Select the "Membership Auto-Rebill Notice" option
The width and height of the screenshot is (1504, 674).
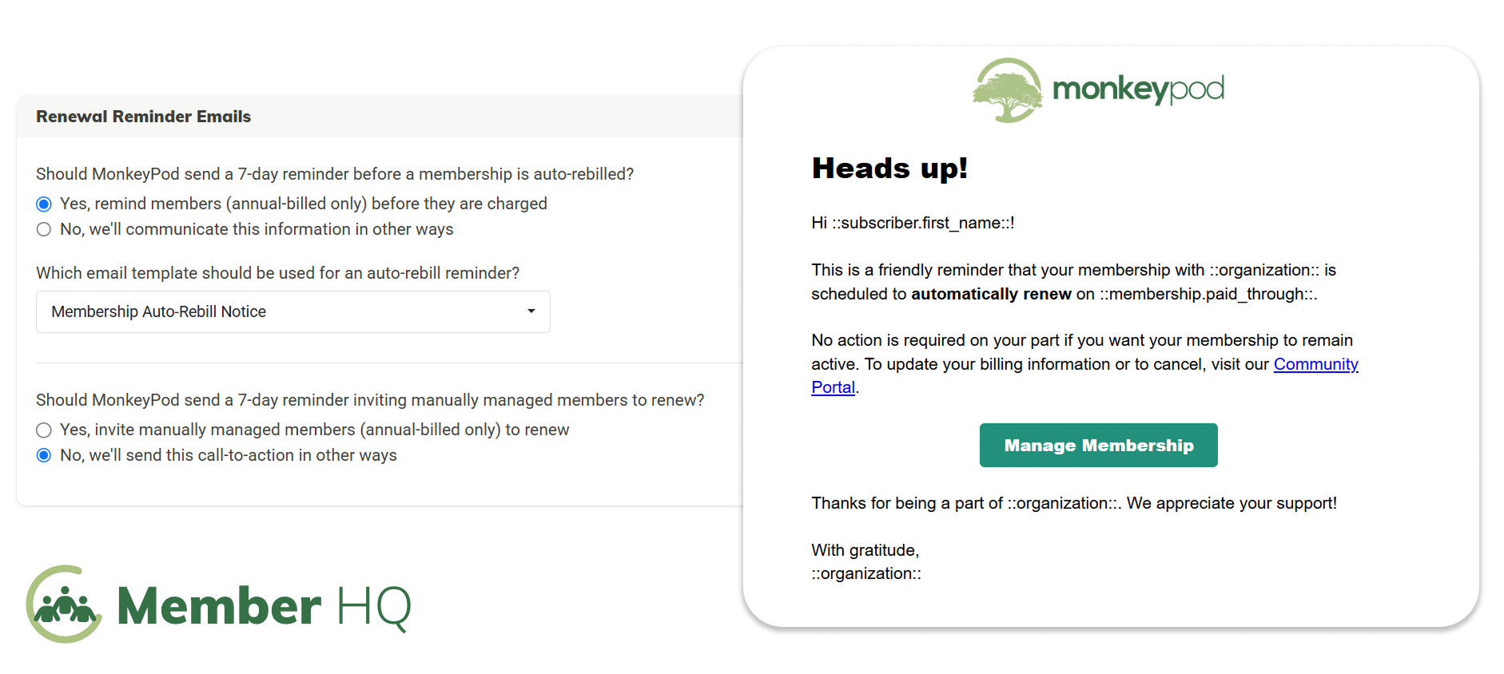click(x=158, y=311)
